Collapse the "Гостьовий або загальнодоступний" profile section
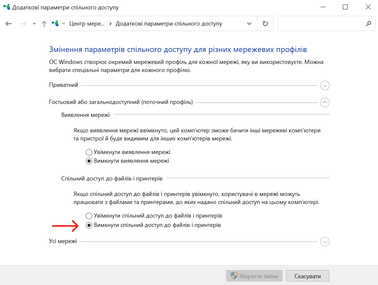 325,103
